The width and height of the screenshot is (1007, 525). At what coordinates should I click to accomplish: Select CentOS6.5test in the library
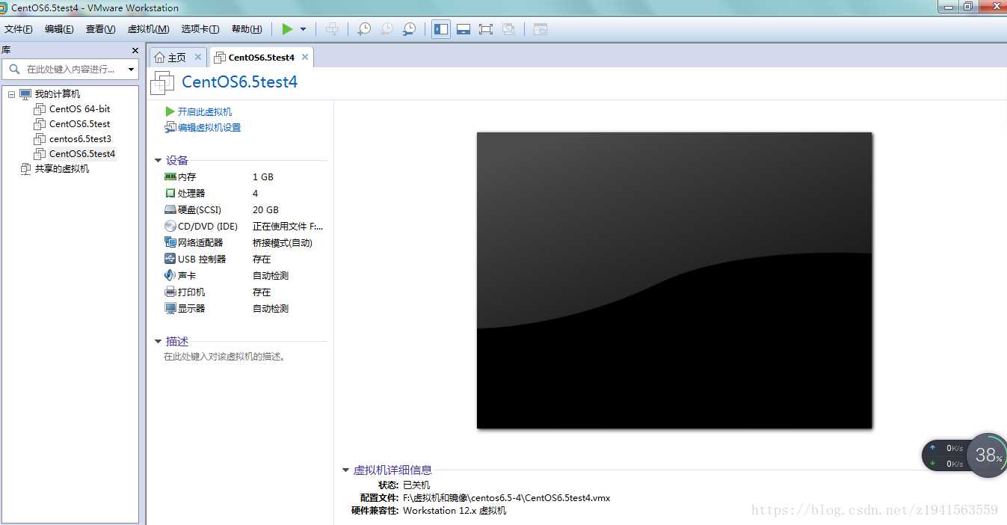(79, 124)
